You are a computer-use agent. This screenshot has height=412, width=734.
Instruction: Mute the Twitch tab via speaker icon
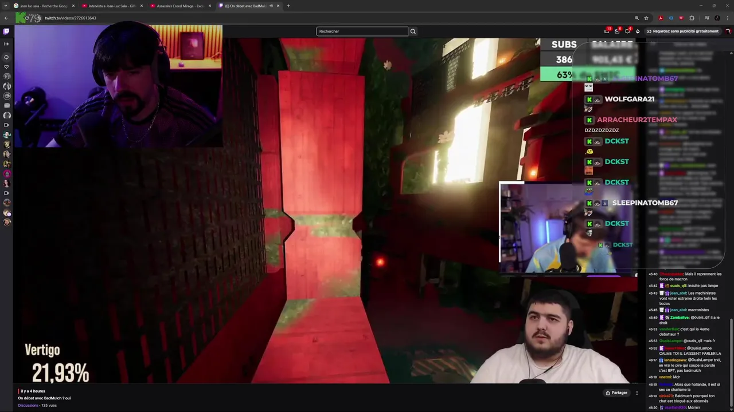pos(271,6)
